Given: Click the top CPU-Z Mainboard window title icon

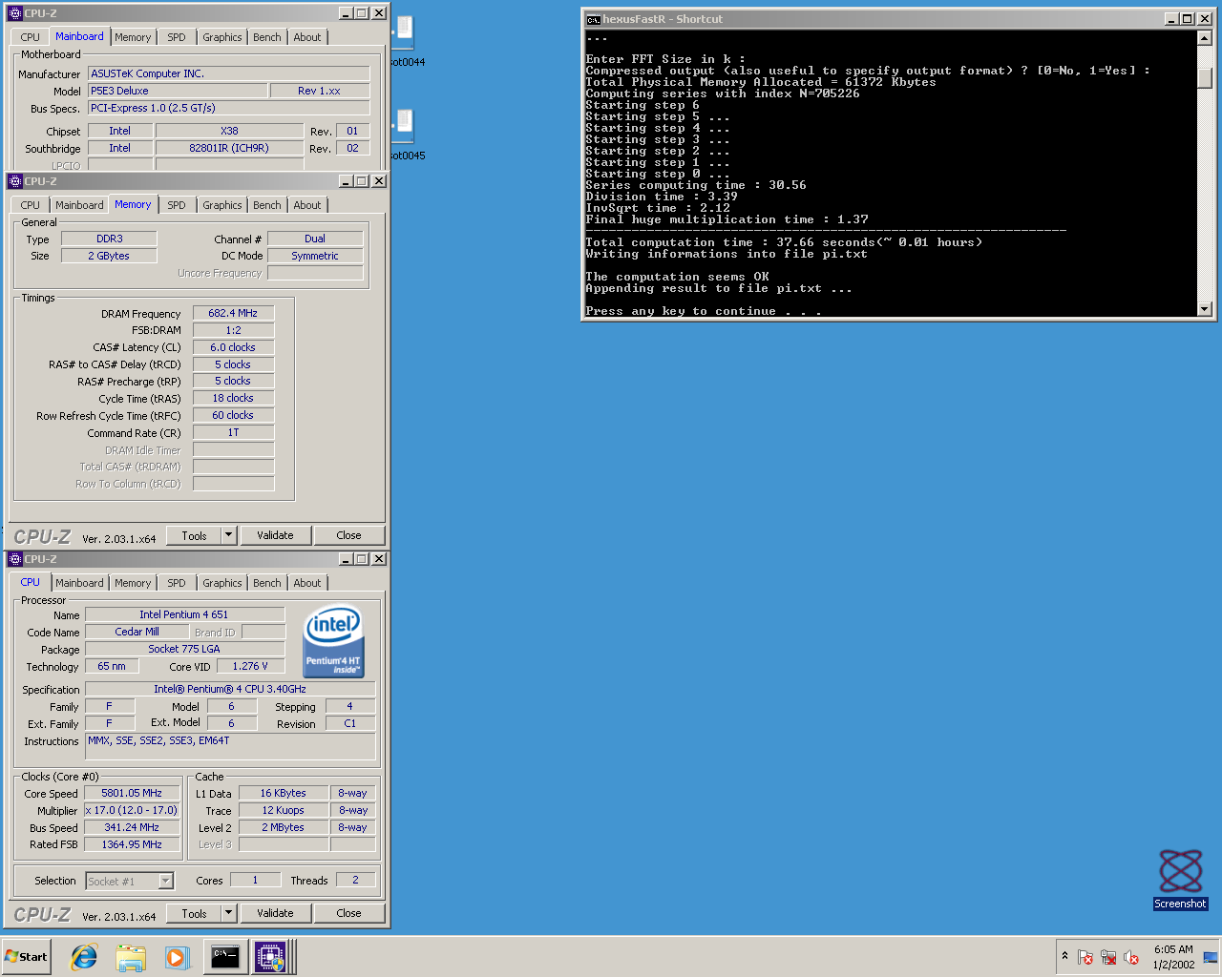Looking at the screenshot, I should [x=15, y=13].
